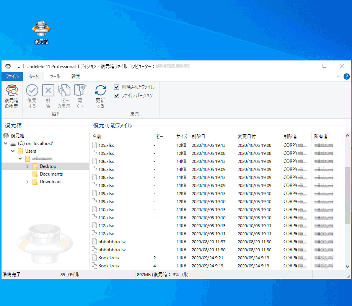Select 105.xlsx version deleted at 19:08 icon
The height and width of the screenshot is (306, 352).
click(95, 153)
